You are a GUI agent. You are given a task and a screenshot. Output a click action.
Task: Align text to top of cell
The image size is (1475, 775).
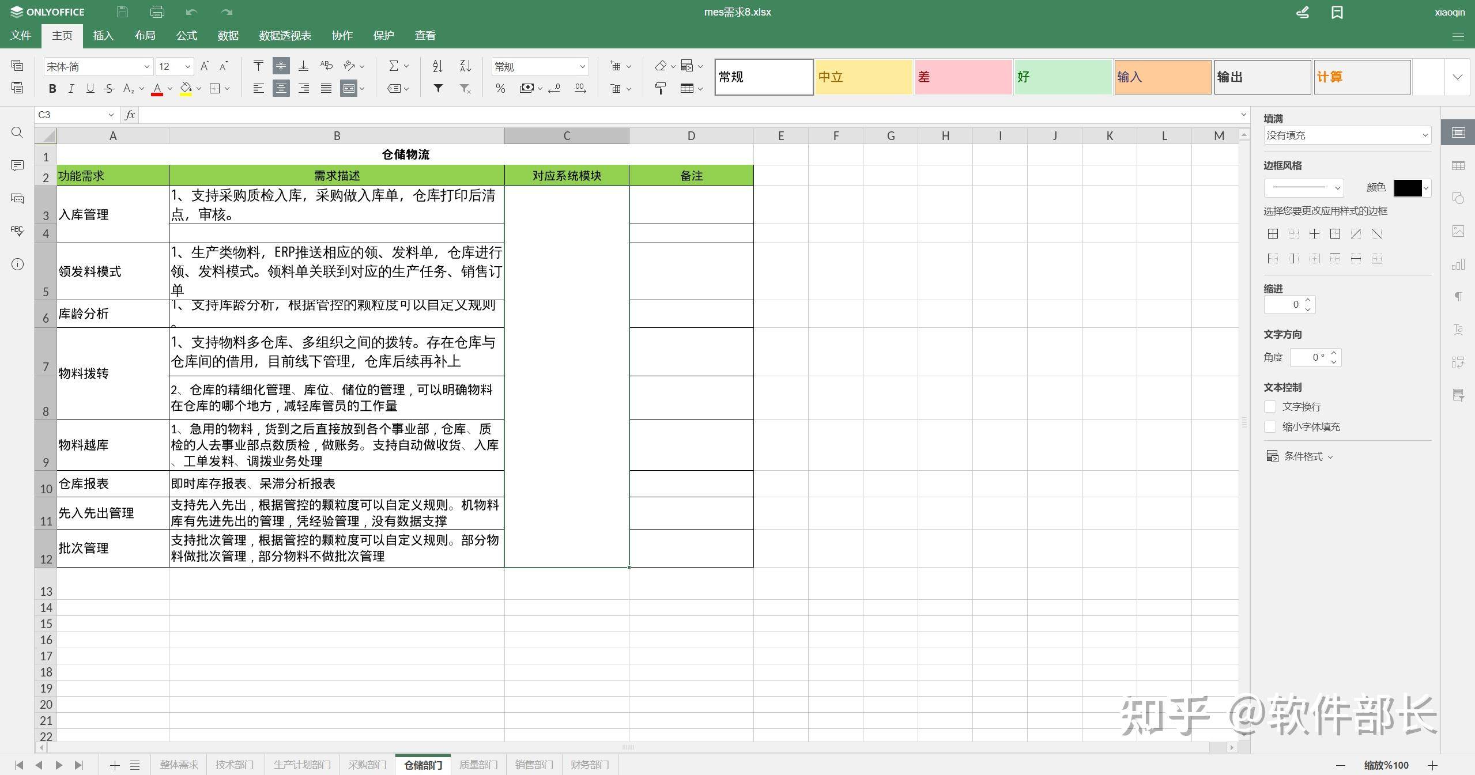coord(259,66)
